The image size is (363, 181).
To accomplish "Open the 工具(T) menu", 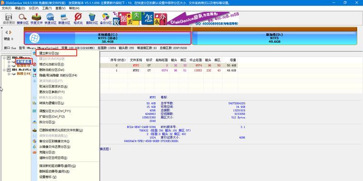I will click(47, 8).
